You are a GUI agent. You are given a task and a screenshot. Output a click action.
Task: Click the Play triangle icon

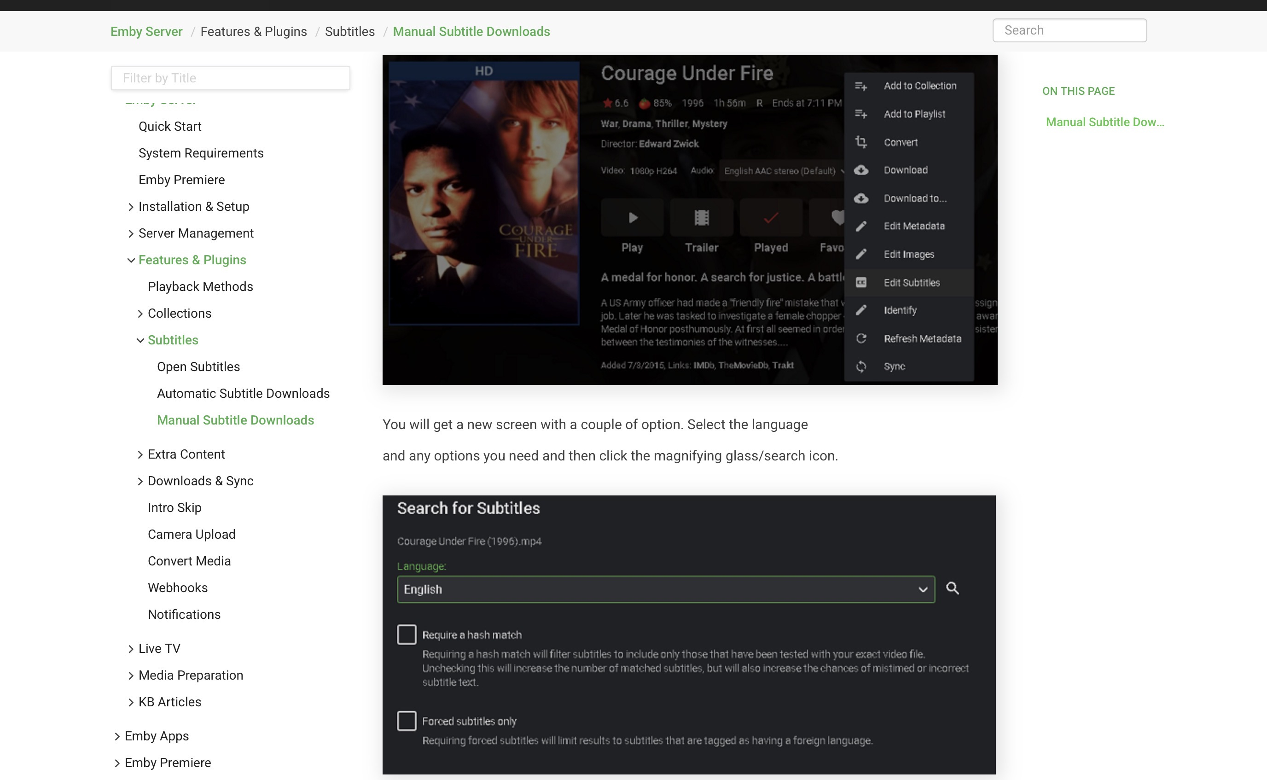pos(633,218)
